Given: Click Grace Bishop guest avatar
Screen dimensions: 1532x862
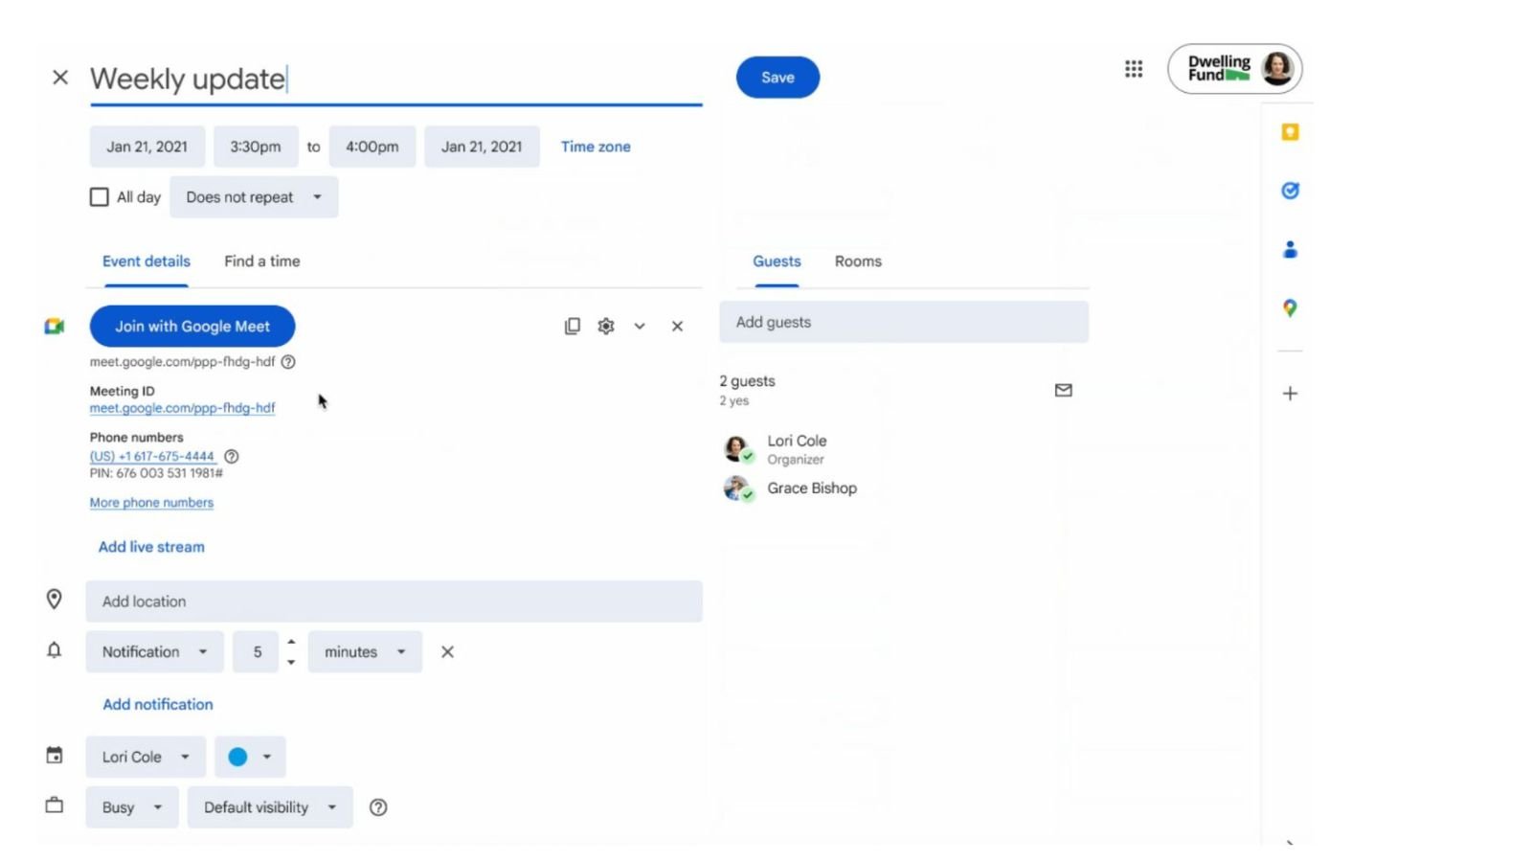Looking at the screenshot, I should [x=736, y=488].
